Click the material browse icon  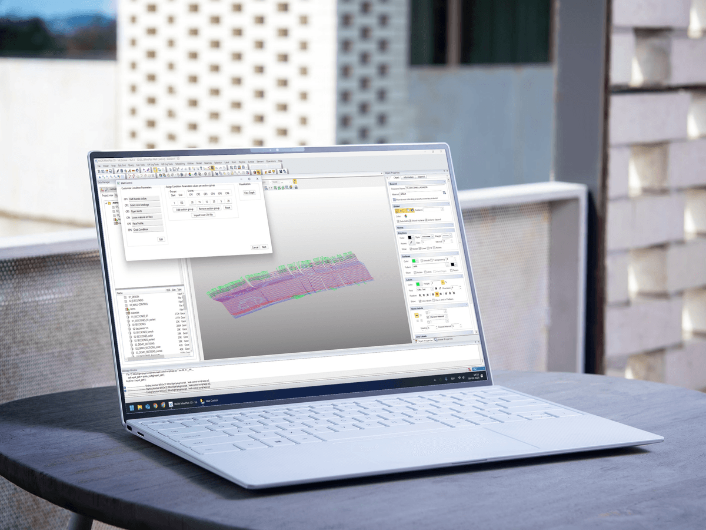pyautogui.click(x=444, y=193)
